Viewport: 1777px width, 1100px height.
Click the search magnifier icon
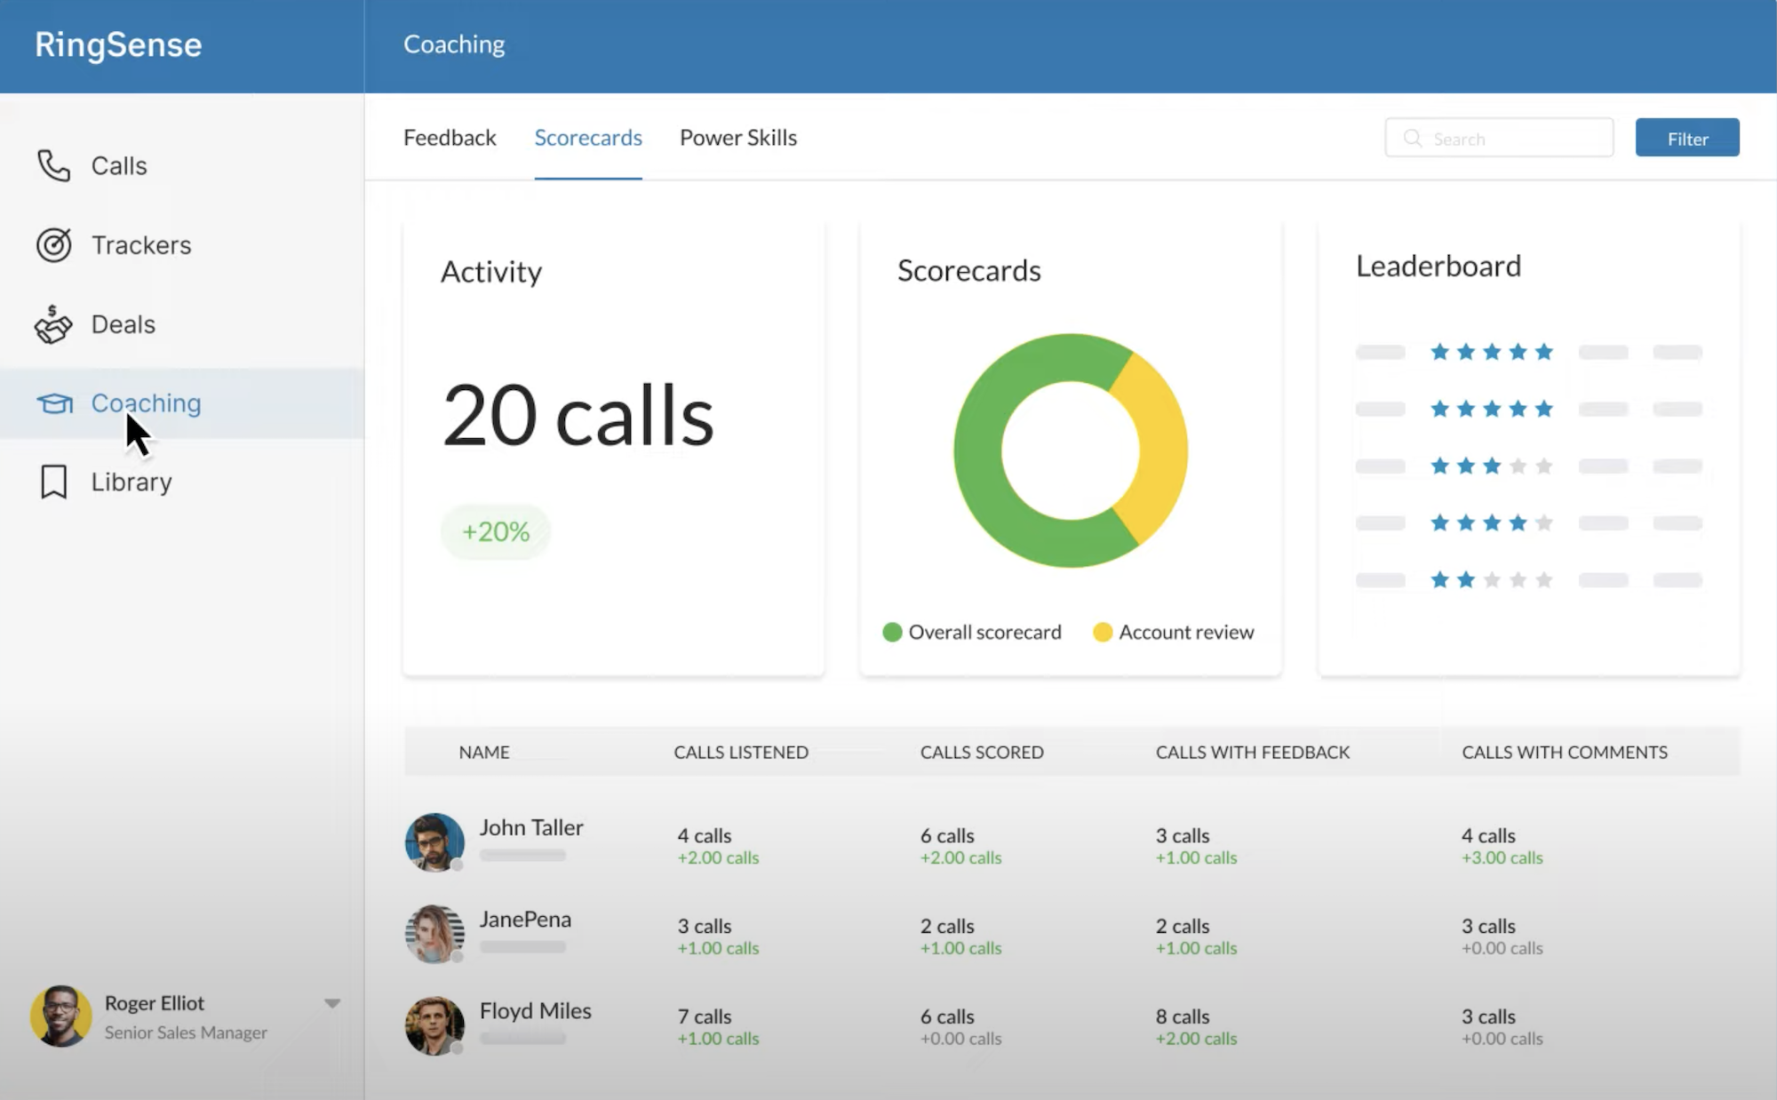pos(1413,139)
